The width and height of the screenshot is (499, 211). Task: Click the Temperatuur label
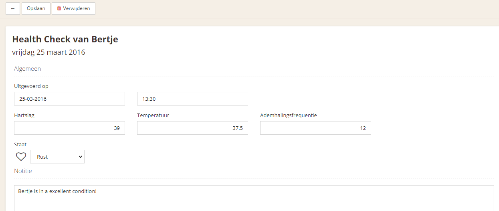click(153, 115)
